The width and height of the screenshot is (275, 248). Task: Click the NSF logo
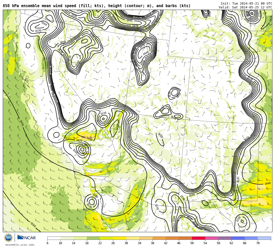pos(8,238)
